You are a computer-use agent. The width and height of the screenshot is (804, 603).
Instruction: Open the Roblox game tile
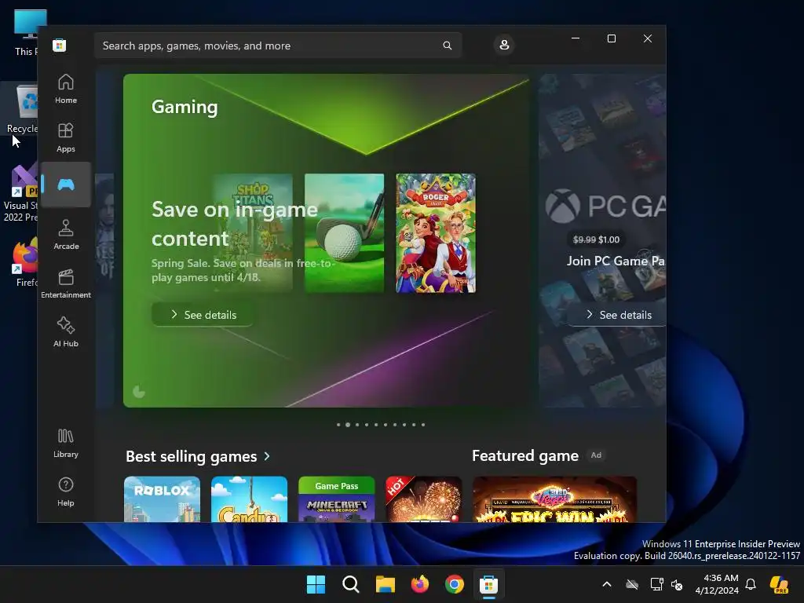(162, 499)
